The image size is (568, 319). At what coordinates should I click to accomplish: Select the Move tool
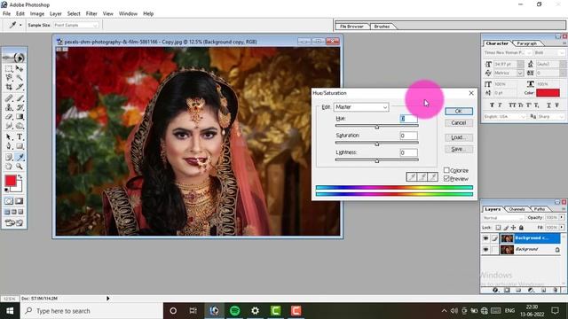tap(20, 68)
